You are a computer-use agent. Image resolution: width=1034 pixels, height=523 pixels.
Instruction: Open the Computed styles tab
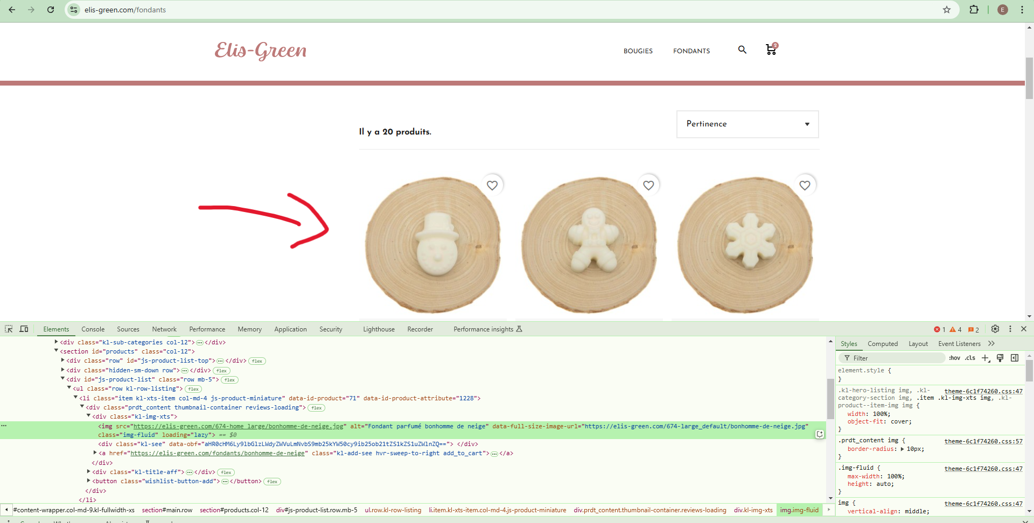coord(883,344)
